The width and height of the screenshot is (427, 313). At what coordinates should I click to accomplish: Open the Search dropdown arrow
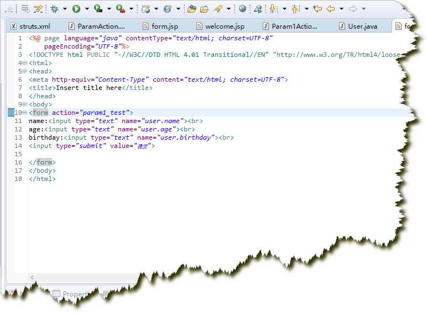tap(228, 9)
